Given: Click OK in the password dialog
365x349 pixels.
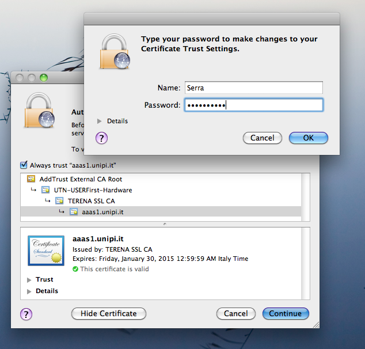Looking at the screenshot, I should tap(309, 138).
